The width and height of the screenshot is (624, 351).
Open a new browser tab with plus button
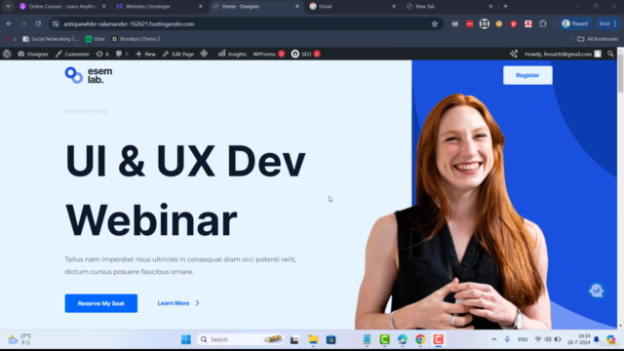pos(505,7)
